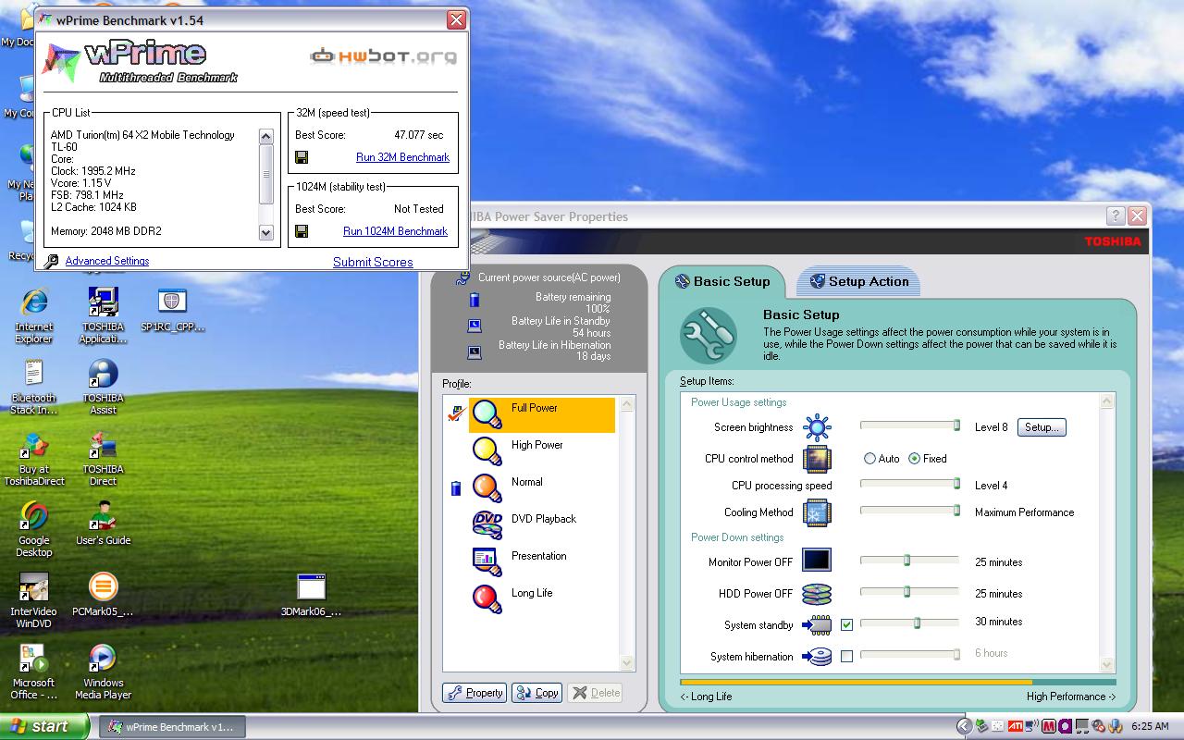Click the System hibernation disk icon
Image resolution: width=1184 pixels, height=740 pixels.
pyautogui.click(x=817, y=657)
